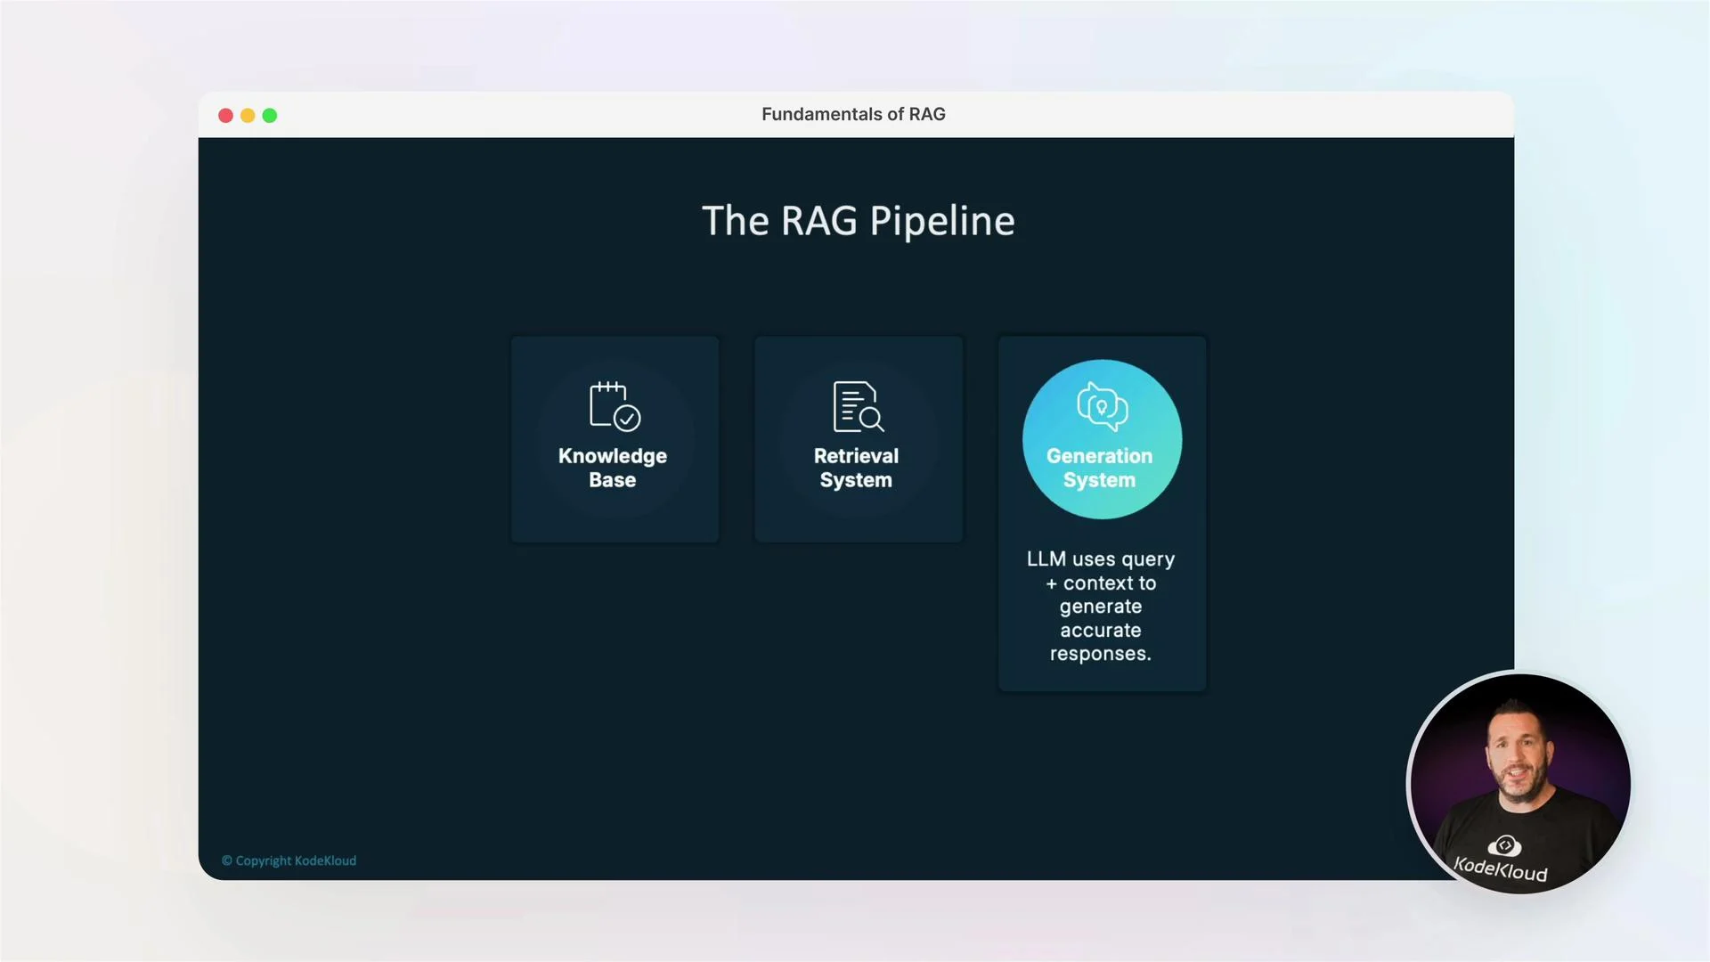Select the Knowledge Base card label
The width and height of the screenshot is (1710, 962).
tap(613, 468)
